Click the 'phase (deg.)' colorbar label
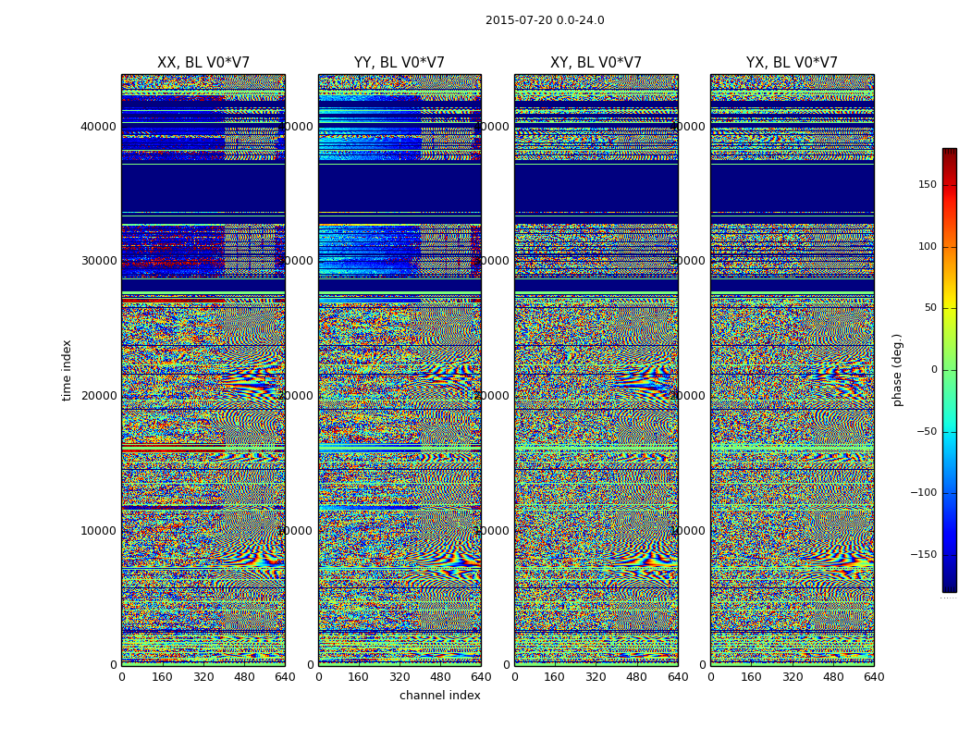 click(898, 370)
